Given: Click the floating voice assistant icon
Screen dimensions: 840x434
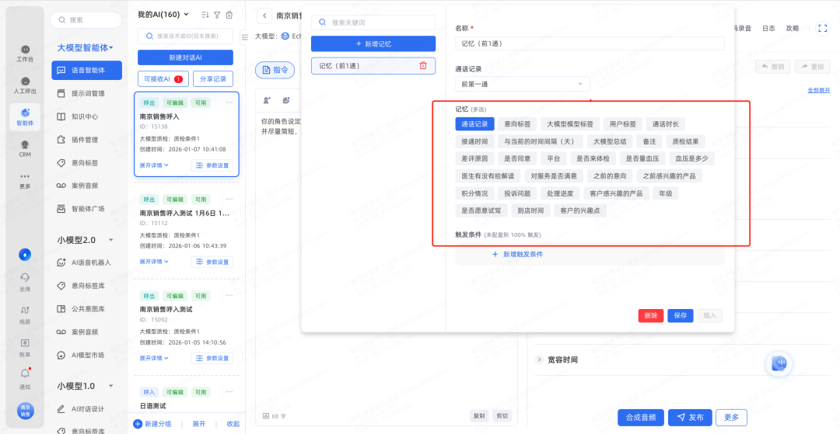Looking at the screenshot, I should (779, 363).
